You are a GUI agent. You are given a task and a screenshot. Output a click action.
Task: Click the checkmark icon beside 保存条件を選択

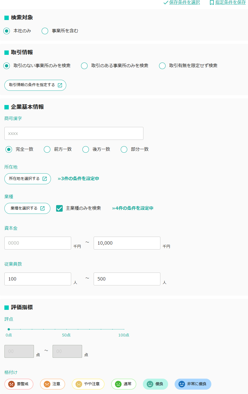(x=165, y=2)
